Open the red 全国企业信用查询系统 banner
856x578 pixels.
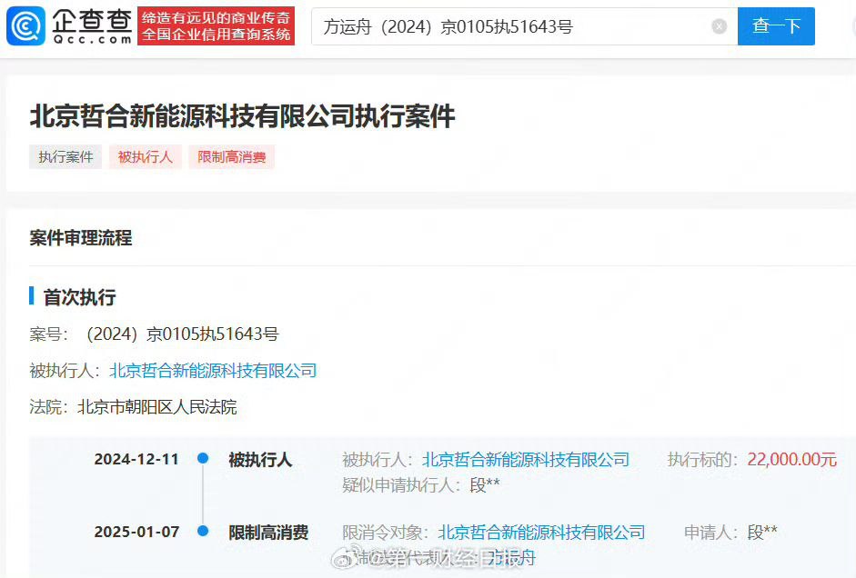click(x=216, y=26)
